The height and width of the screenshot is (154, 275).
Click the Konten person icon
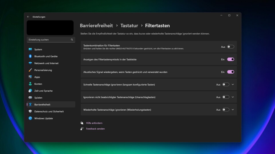pos(30,84)
